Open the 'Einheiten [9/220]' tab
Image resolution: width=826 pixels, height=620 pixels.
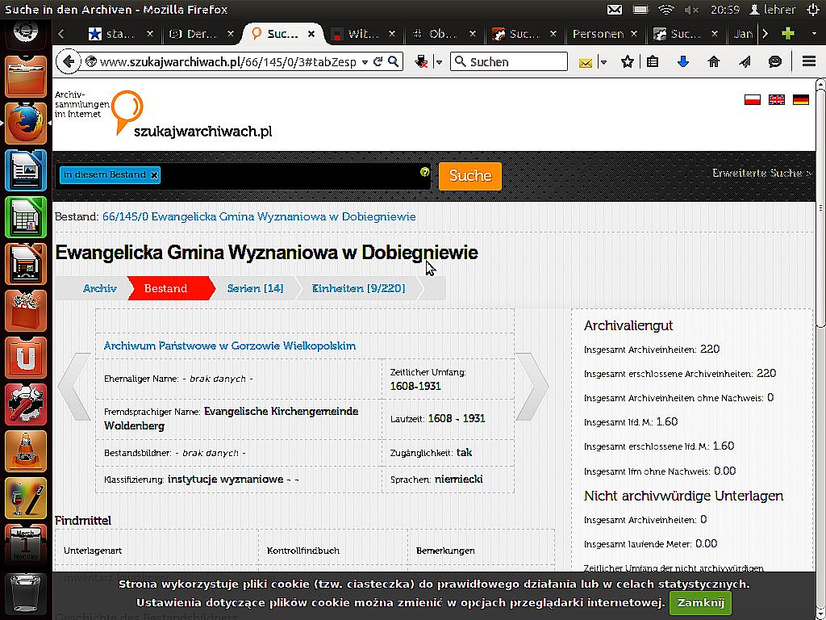pyautogui.click(x=358, y=288)
